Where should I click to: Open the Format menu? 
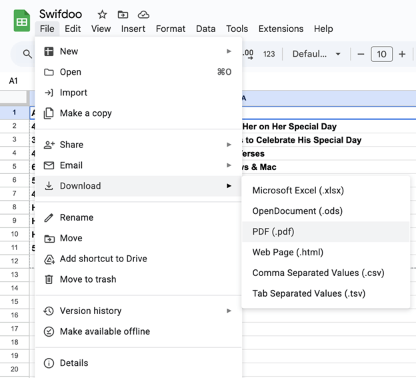click(x=170, y=29)
